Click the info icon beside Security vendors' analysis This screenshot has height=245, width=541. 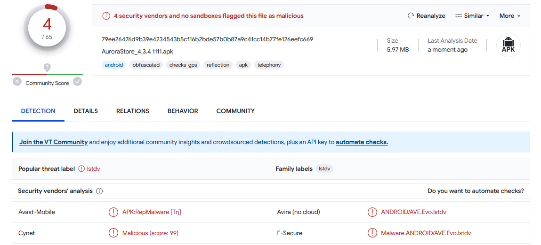[x=99, y=191]
